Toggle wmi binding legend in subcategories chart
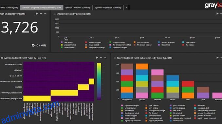Image resolution: width=222 pixels, height=124 pixels. tap(152, 108)
